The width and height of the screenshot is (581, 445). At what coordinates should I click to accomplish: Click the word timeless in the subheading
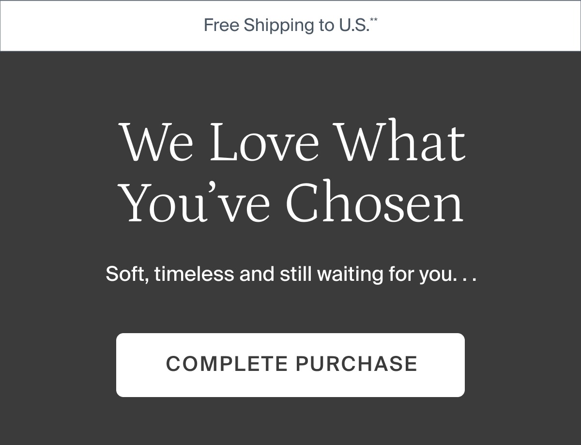click(194, 274)
